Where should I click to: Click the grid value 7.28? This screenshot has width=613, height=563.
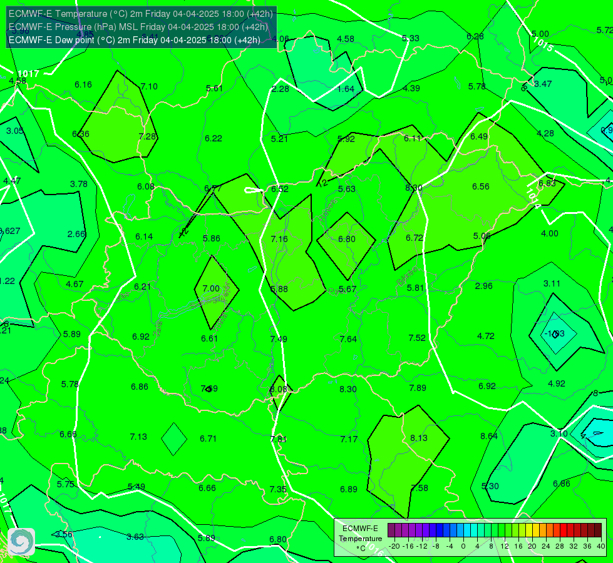(x=147, y=136)
